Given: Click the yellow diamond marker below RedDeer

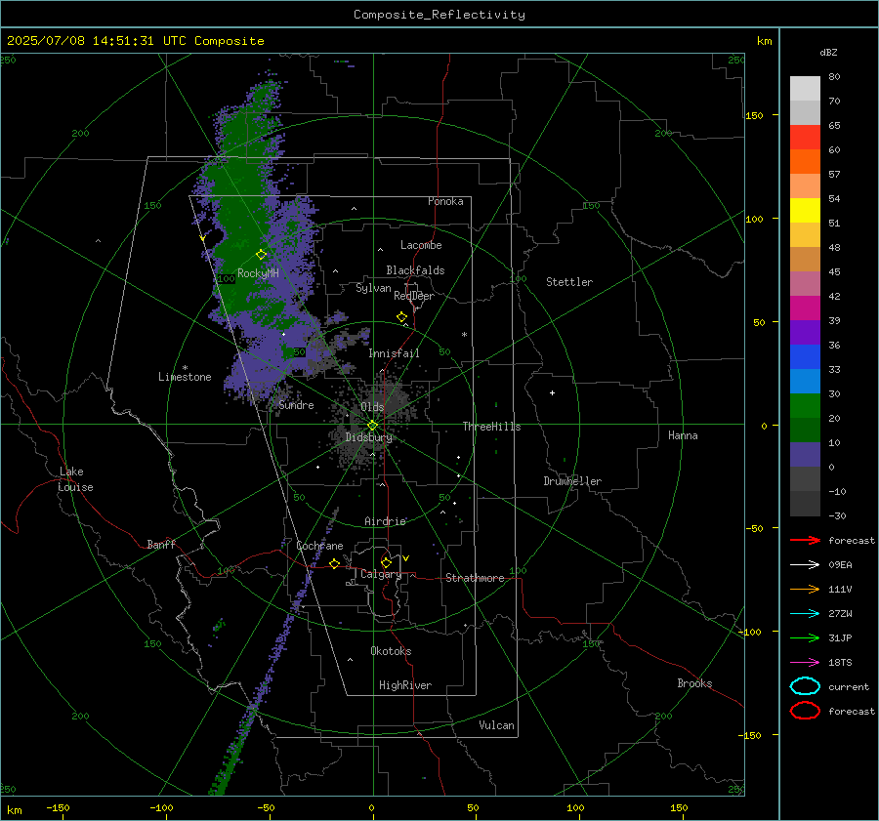Looking at the screenshot, I should (401, 317).
